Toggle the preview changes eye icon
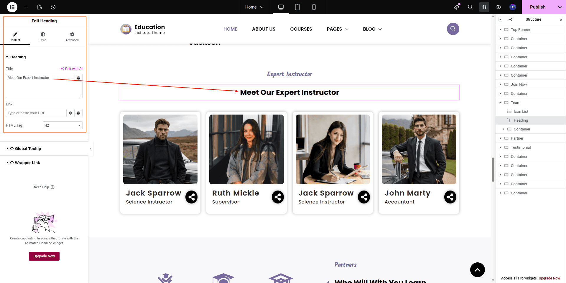The height and width of the screenshot is (283, 566). point(498,7)
